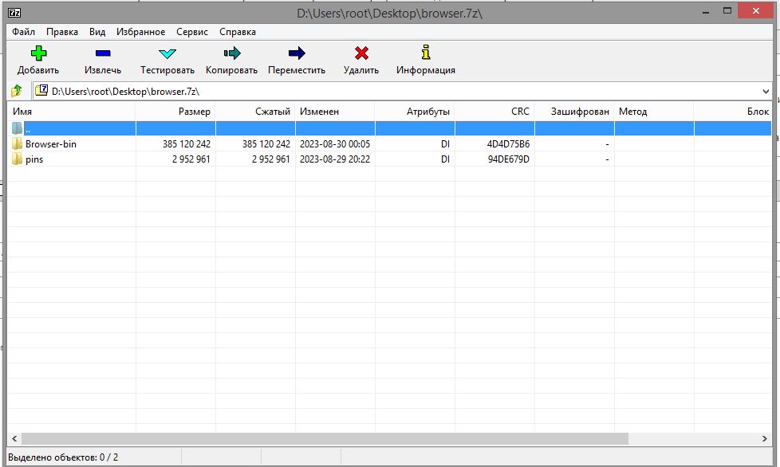Click the Copy (Копировать) arrow icon

coord(231,54)
